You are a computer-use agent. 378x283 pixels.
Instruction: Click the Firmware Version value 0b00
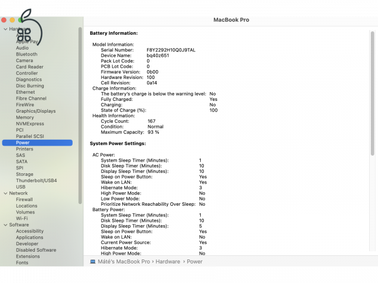[x=152, y=72]
